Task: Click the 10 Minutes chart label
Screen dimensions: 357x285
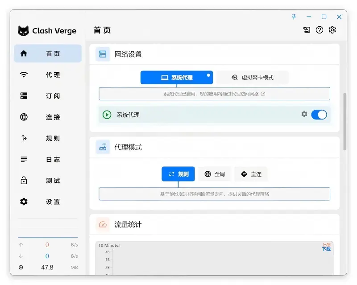Action: coord(109,245)
